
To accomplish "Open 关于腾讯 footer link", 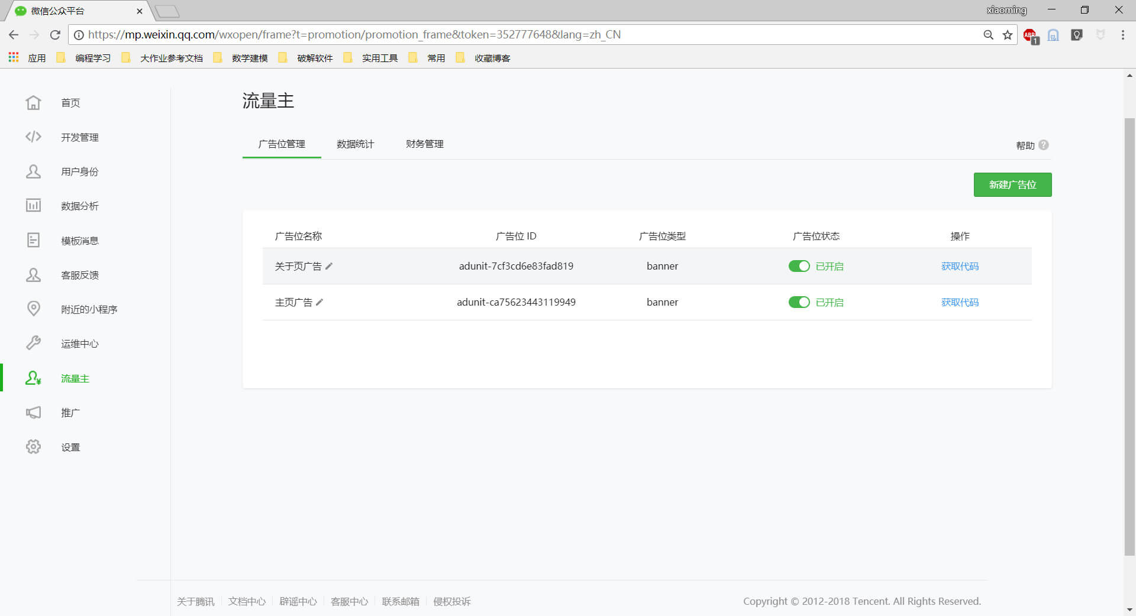I will (x=195, y=601).
